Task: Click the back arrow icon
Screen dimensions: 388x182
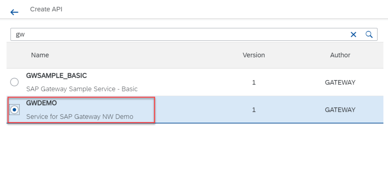Action: point(14,12)
